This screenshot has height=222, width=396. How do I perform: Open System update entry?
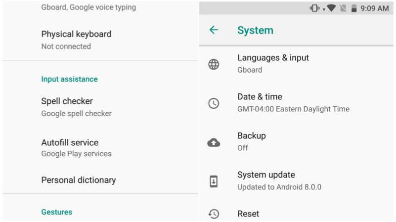pos(279,180)
